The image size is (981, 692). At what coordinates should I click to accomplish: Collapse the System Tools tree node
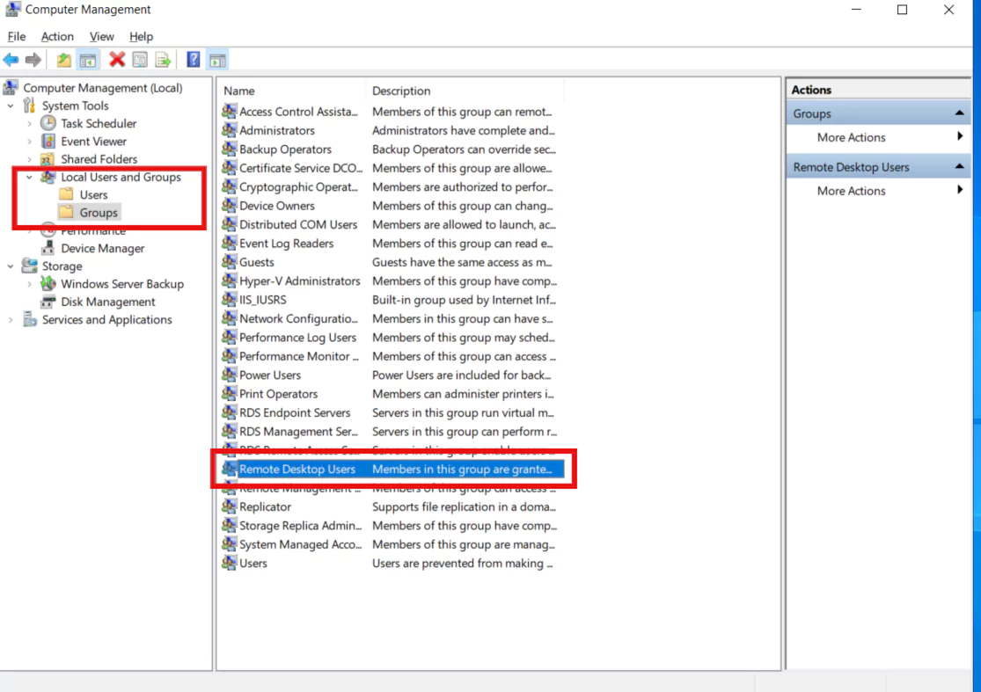(11, 106)
